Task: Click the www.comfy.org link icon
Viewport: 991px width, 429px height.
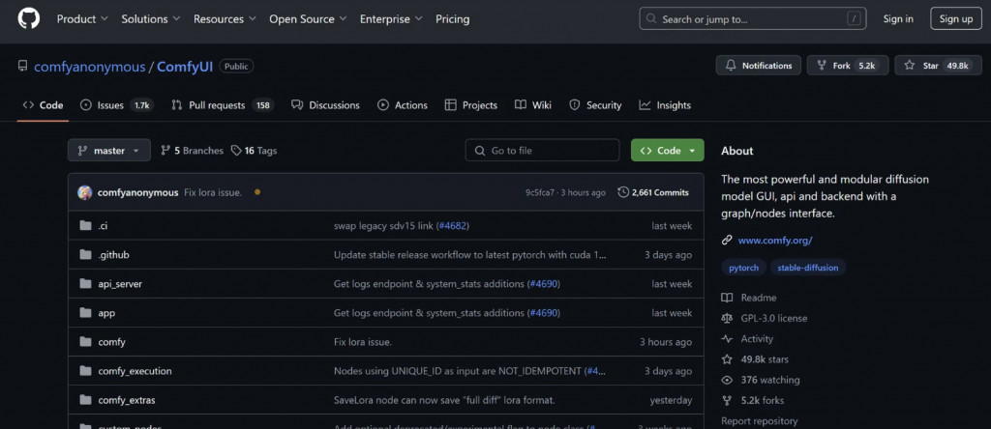Action: pyautogui.click(x=727, y=240)
